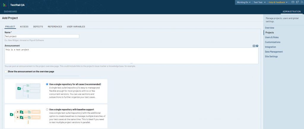304x129 pixels.
Task: Toggle Show the announcement on overview page
Action: click(6, 71)
